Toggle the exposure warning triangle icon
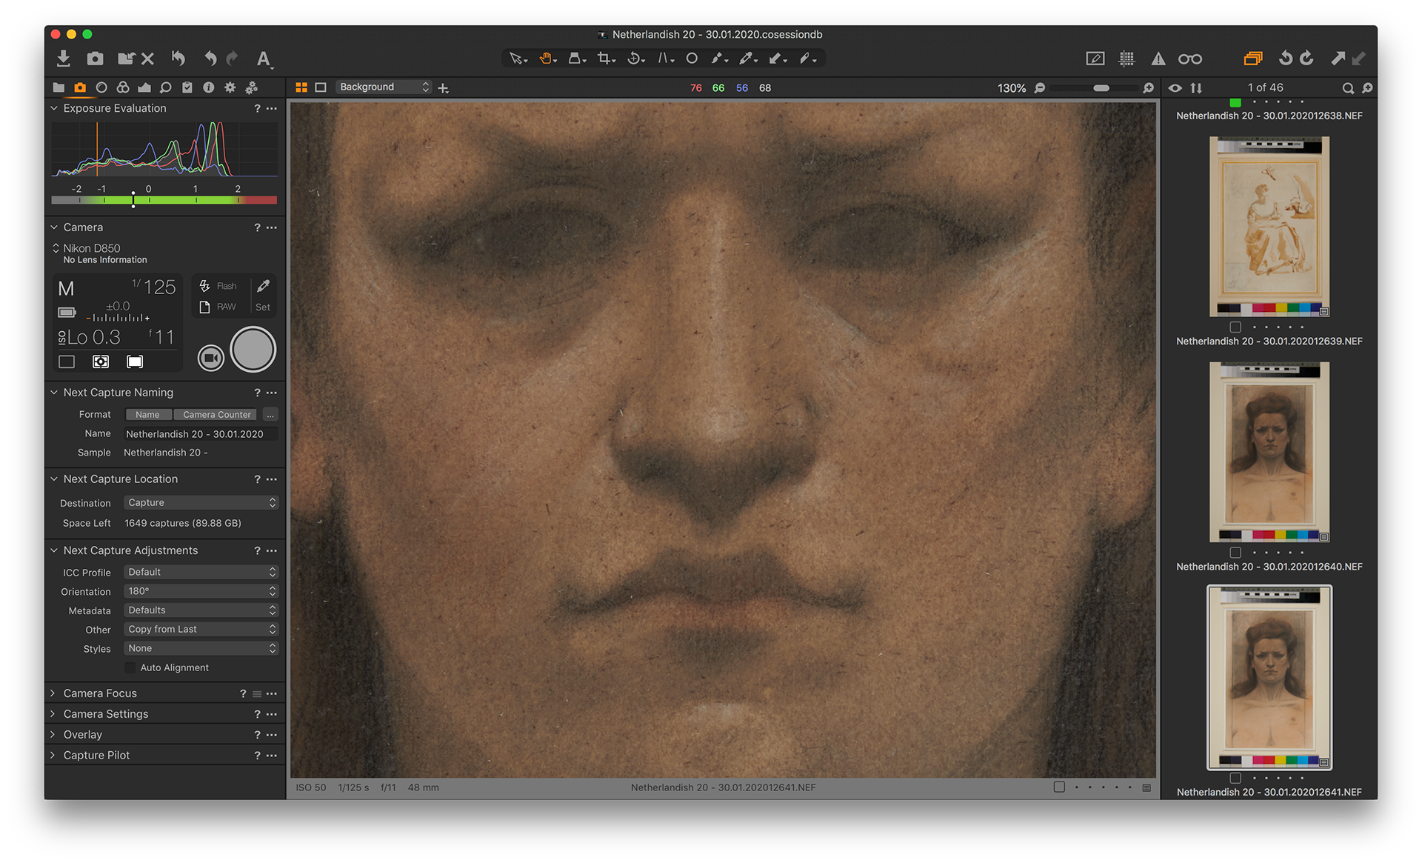The width and height of the screenshot is (1422, 863). 1158,59
